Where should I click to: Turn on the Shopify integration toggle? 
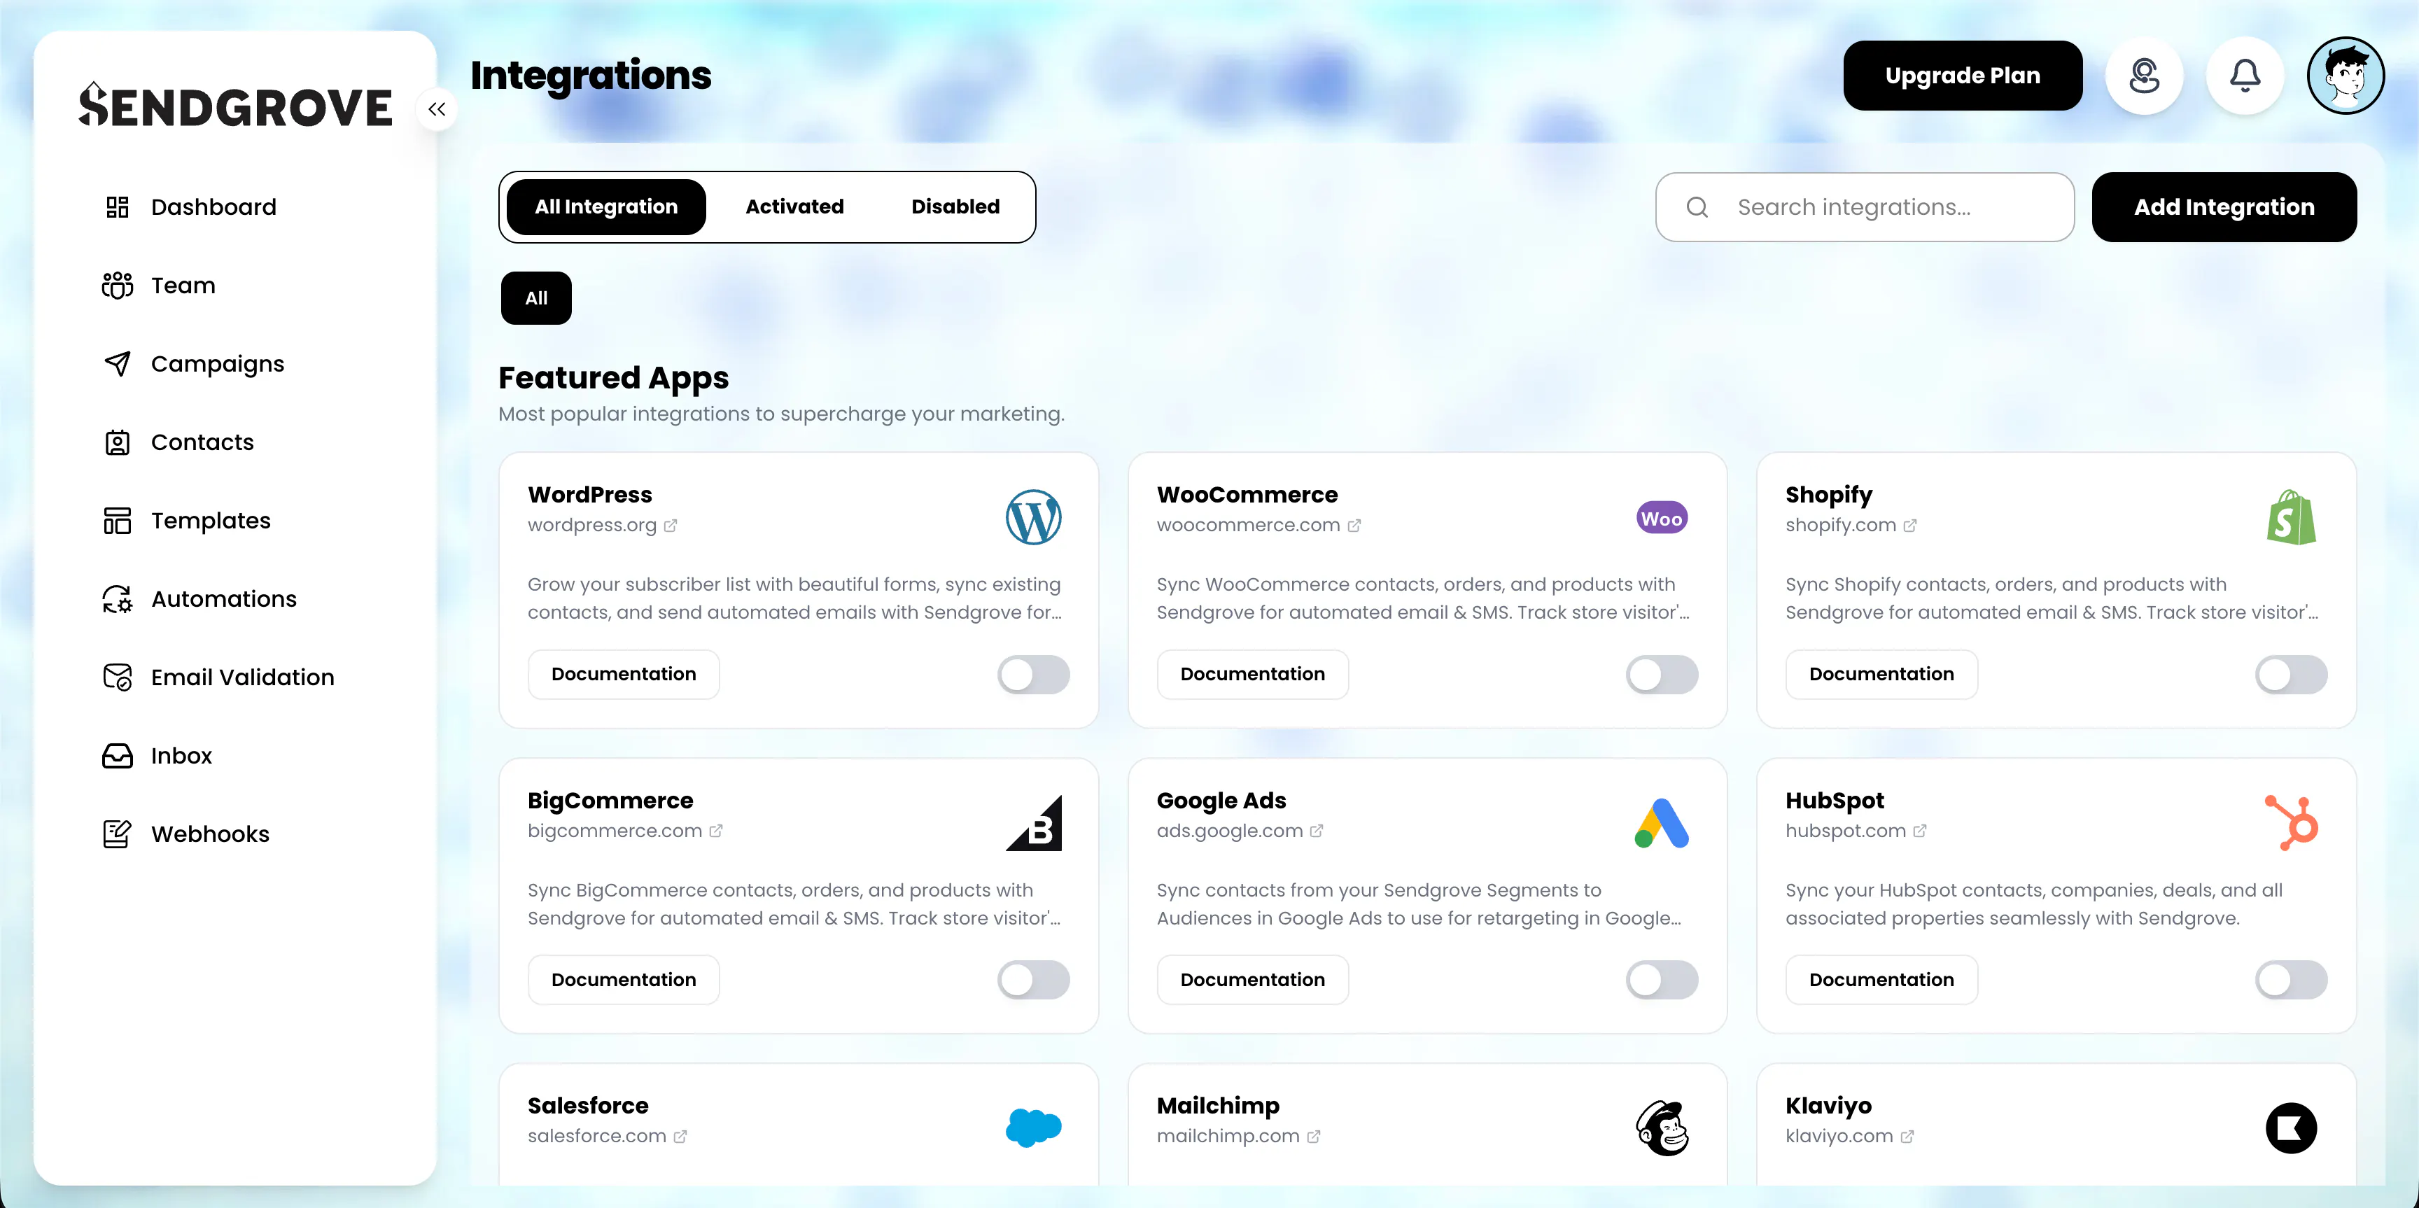click(x=2292, y=674)
